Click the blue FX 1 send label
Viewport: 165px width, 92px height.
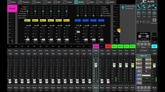(78, 20)
